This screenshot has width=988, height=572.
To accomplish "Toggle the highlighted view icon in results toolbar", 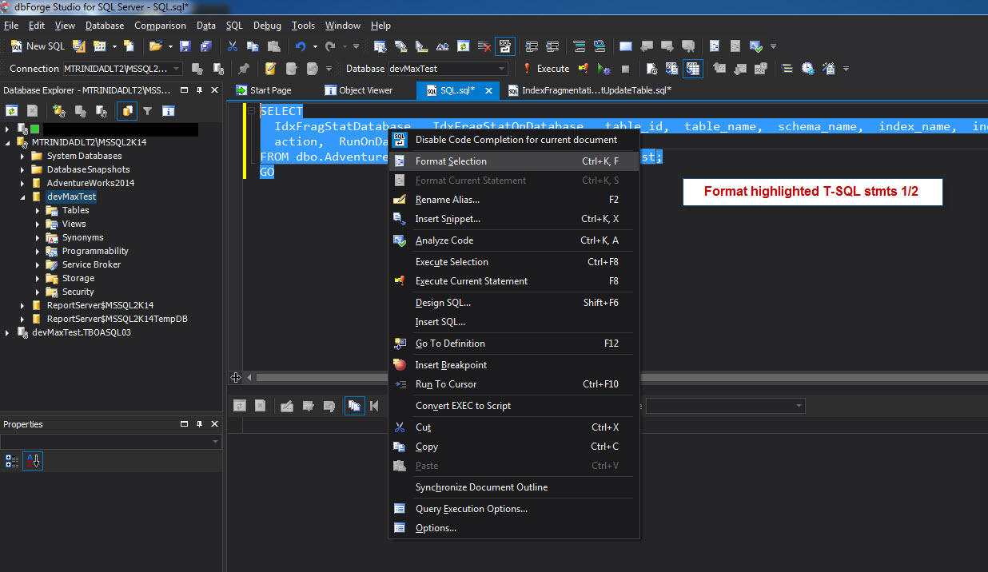I will [x=355, y=406].
